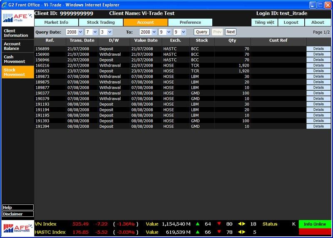Open the Help link
This screenshot has height=238, width=333.
[x=18, y=208]
